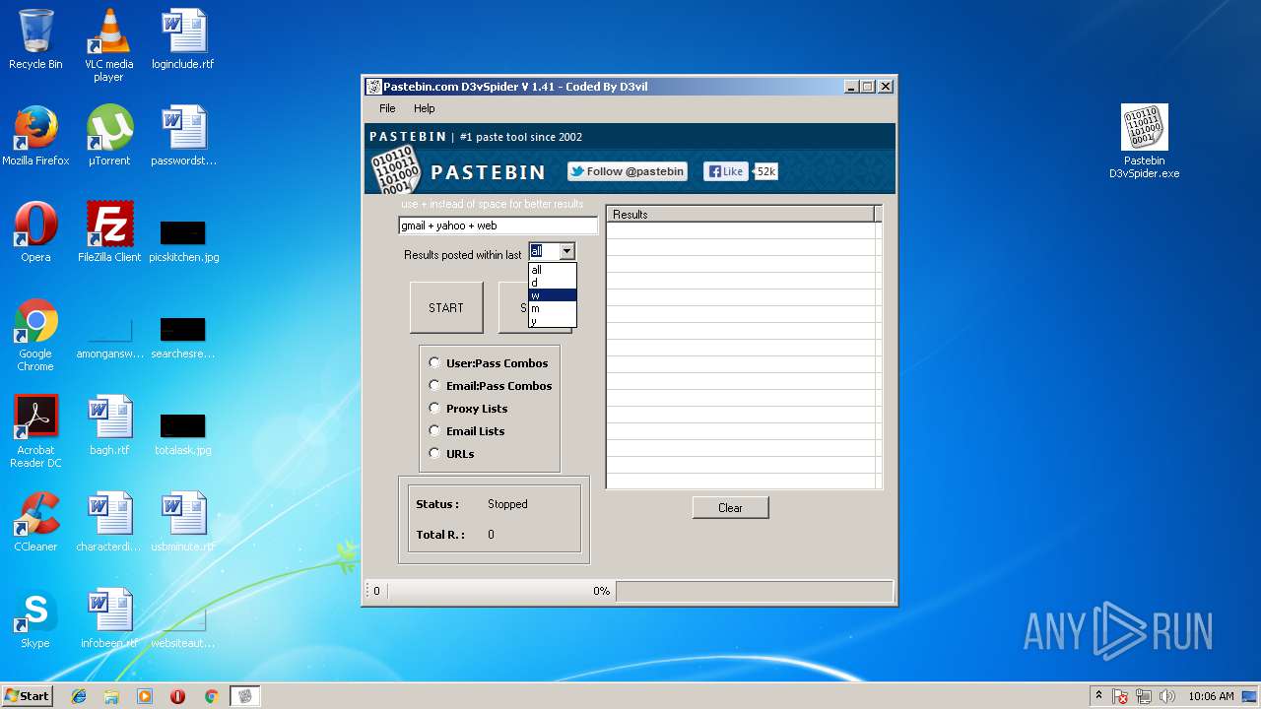Launch VLC media player shortcut
Image resolution: width=1261 pixels, height=709 pixels.
pyautogui.click(x=108, y=45)
